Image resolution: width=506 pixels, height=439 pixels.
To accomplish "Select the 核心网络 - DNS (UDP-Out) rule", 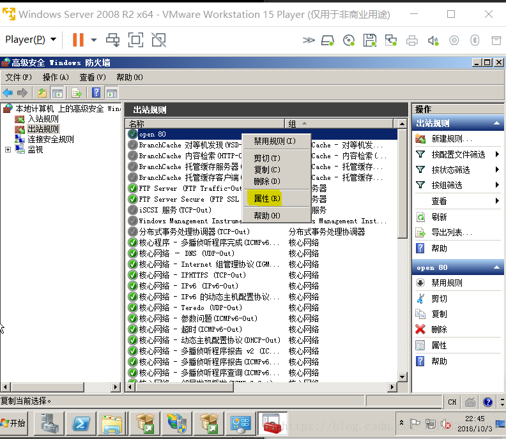I will point(187,253).
